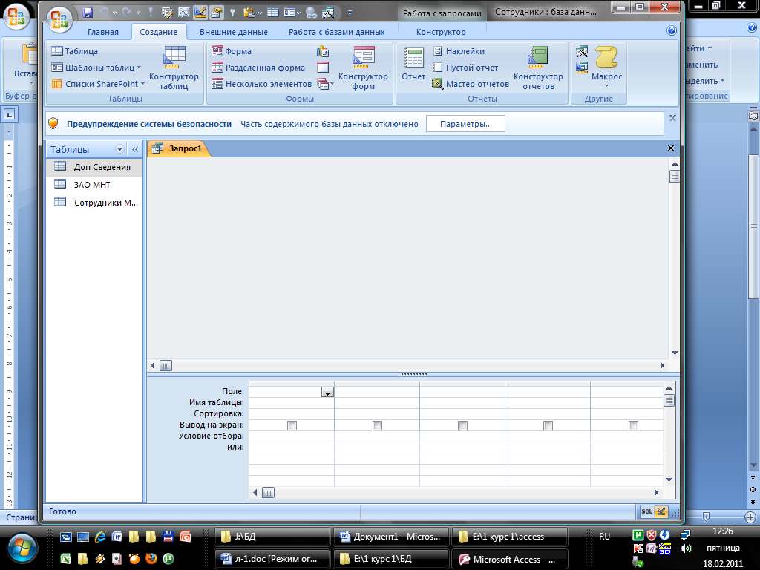
Task: Click the design view ruler-pencil icon in quick access toolbar
Action: tap(200, 13)
